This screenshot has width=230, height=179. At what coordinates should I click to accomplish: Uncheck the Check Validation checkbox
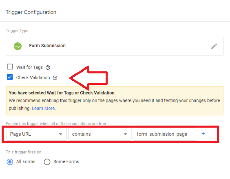pos(10,77)
